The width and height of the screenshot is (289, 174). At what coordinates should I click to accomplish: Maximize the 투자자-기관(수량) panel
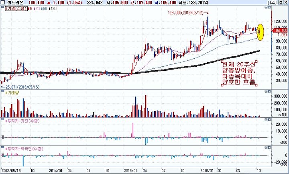(x=266, y=120)
